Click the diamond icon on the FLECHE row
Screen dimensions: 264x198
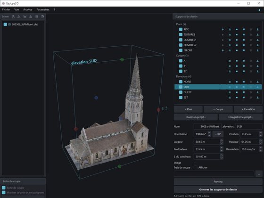tap(223, 50)
